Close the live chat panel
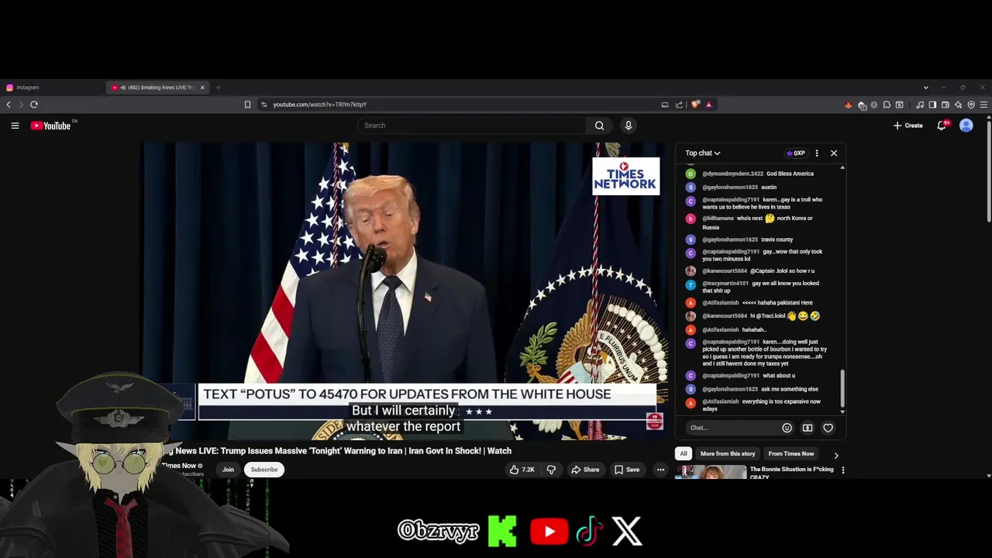The width and height of the screenshot is (992, 558). (x=834, y=153)
